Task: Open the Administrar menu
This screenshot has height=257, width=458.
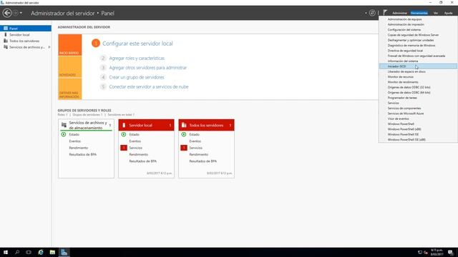Action: pyautogui.click(x=399, y=13)
